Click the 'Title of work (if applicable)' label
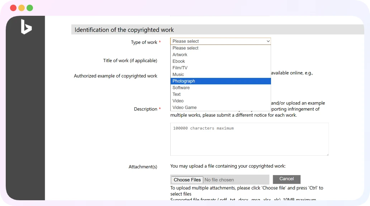 [x=130, y=61]
